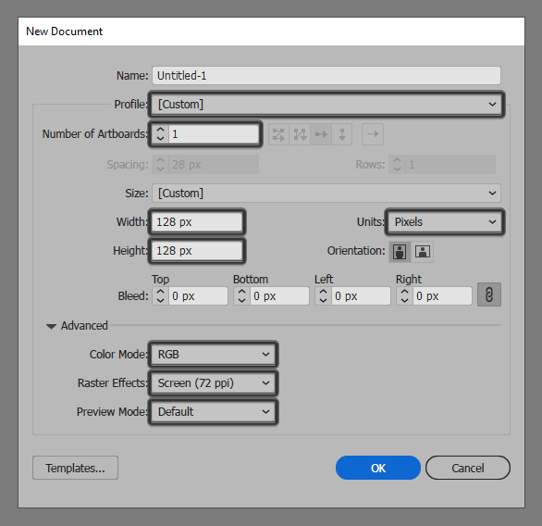Toggle the bleed link chain icon

(489, 294)
